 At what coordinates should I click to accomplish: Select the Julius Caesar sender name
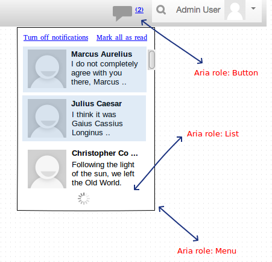[x=96, y=104]
